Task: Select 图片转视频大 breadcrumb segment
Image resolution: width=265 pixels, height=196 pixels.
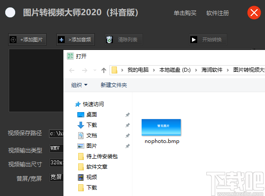Action: [x=249, y=70]
